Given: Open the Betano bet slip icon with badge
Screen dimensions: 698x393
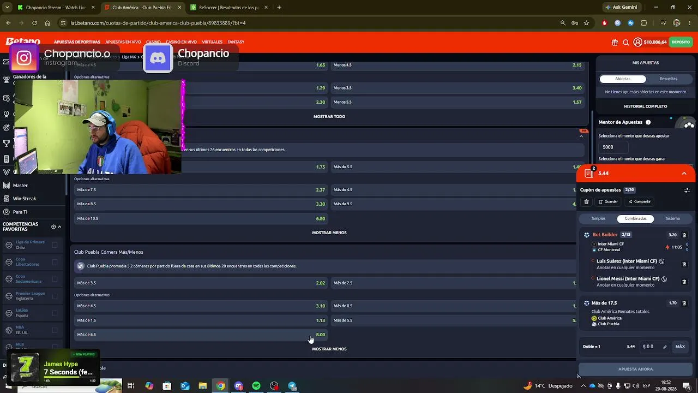Looking at the screenshot, I should 589,173.
